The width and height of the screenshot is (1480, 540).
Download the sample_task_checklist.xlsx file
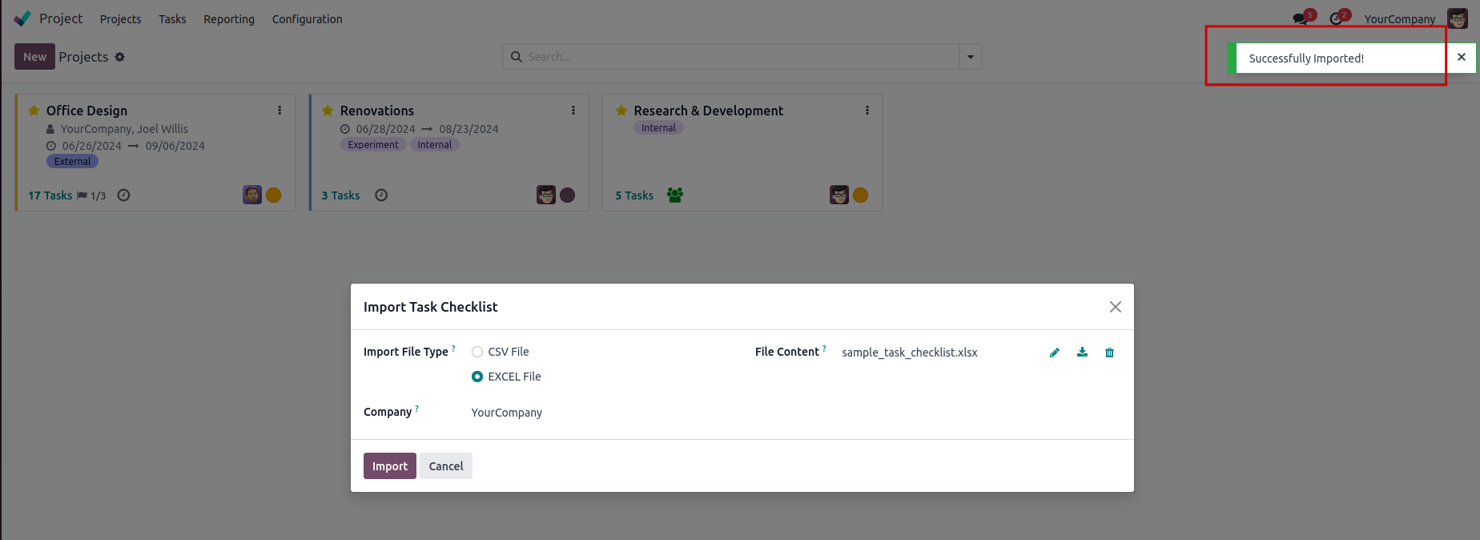tap(1082, 353)
